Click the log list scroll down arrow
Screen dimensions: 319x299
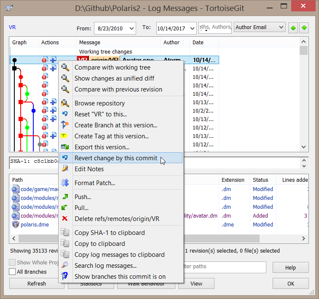(x=303, y=147)
